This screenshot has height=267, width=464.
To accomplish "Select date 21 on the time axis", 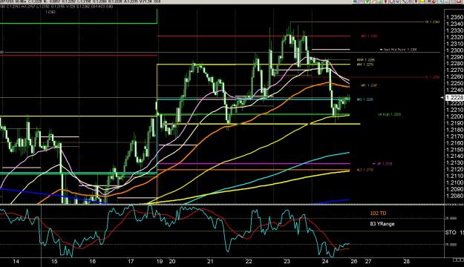I will 210,261.
